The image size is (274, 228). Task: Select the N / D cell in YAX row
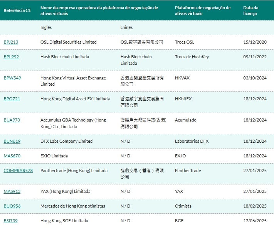[x=126, y=191]
